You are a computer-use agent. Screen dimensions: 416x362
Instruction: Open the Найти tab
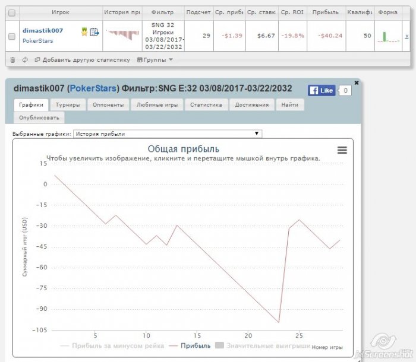pos(290,105)
